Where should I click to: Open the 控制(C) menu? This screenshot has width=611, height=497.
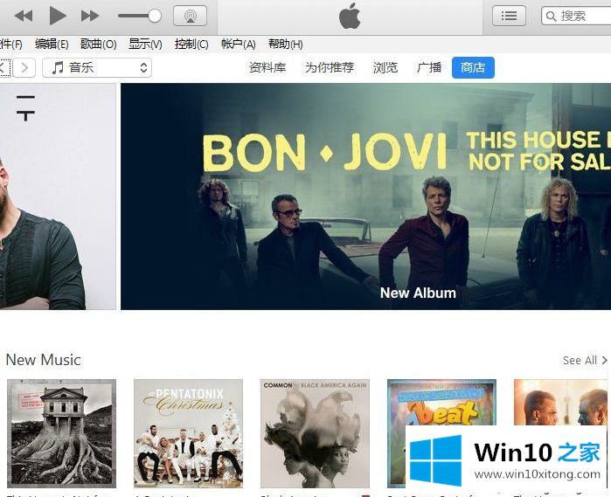pos(191,44)
